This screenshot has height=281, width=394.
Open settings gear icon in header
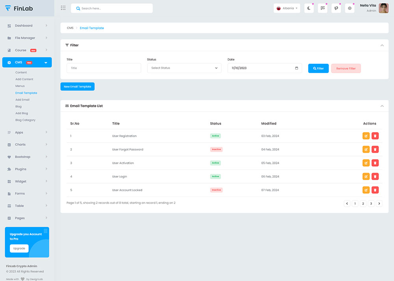[x=349, y=8]
